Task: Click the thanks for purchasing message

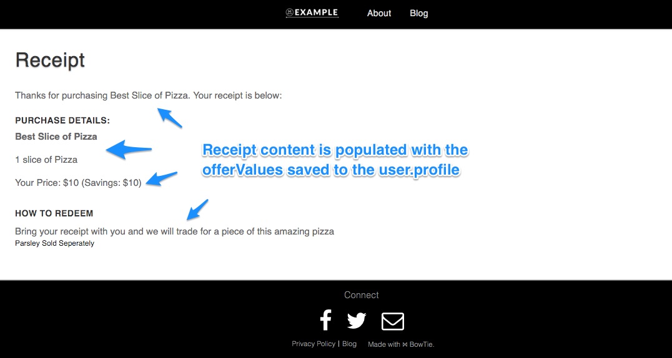Action: [148, 95]
